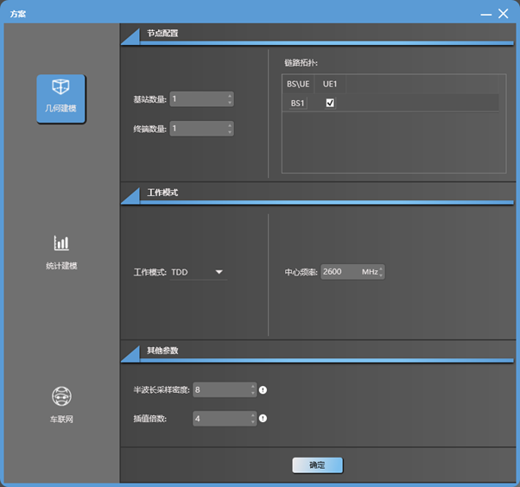The height and width of the screenshot is (487, 520).
Task: Decrease 插值倍数 with the down arrow
Action: tap(253, 423)
